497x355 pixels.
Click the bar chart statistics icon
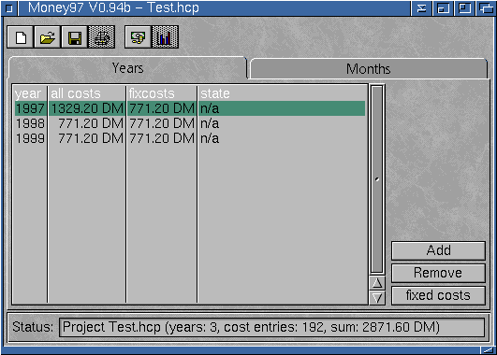click(165, 37)
